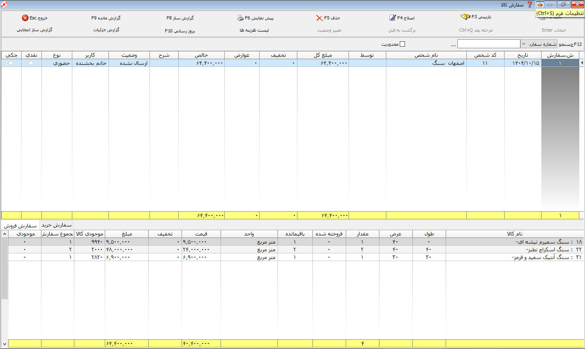The image size is (585, 349).
Task: Switch to the سفارش فروش sales order tab
Action: point(20,225)
